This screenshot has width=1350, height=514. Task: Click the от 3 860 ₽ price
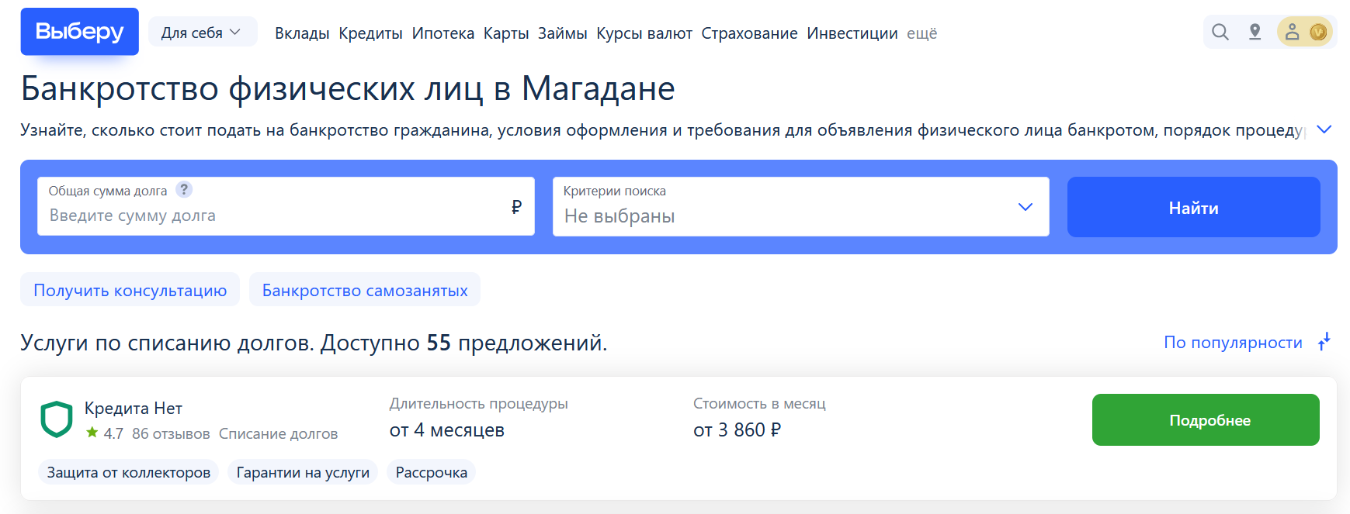click(x=737, y=429)
